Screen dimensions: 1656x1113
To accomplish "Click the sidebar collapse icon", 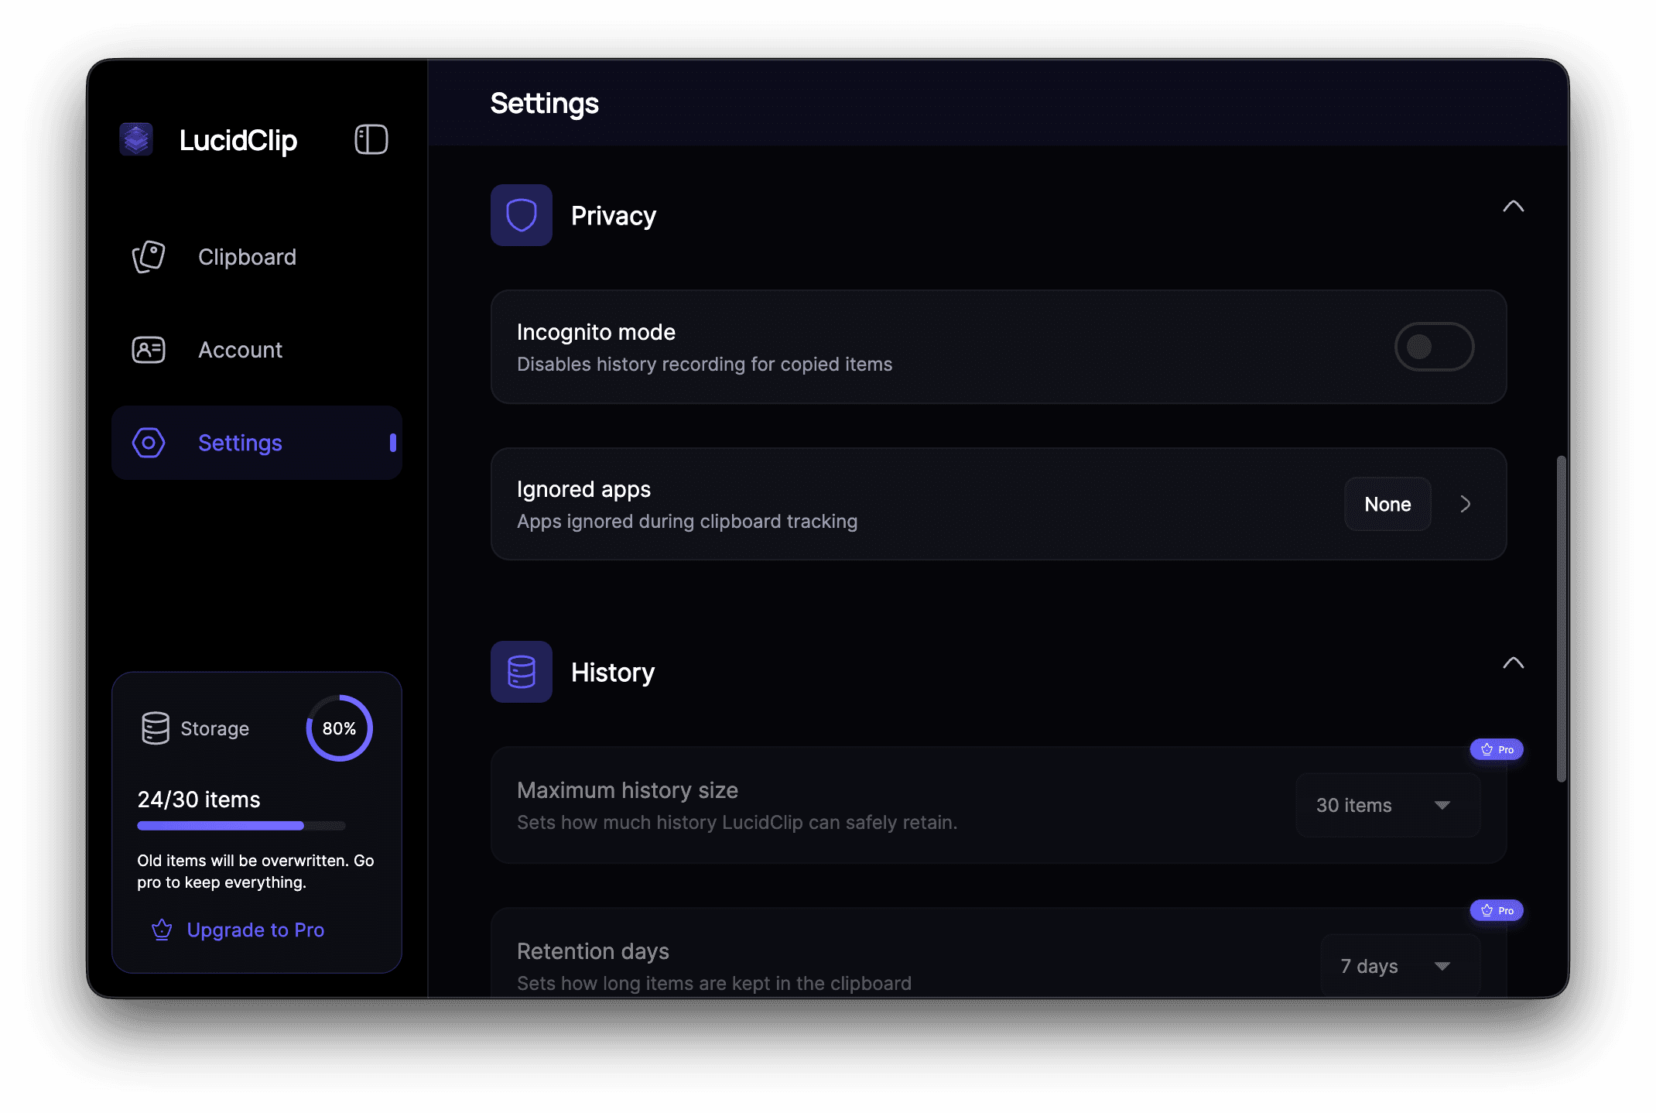I will point(370,140).
